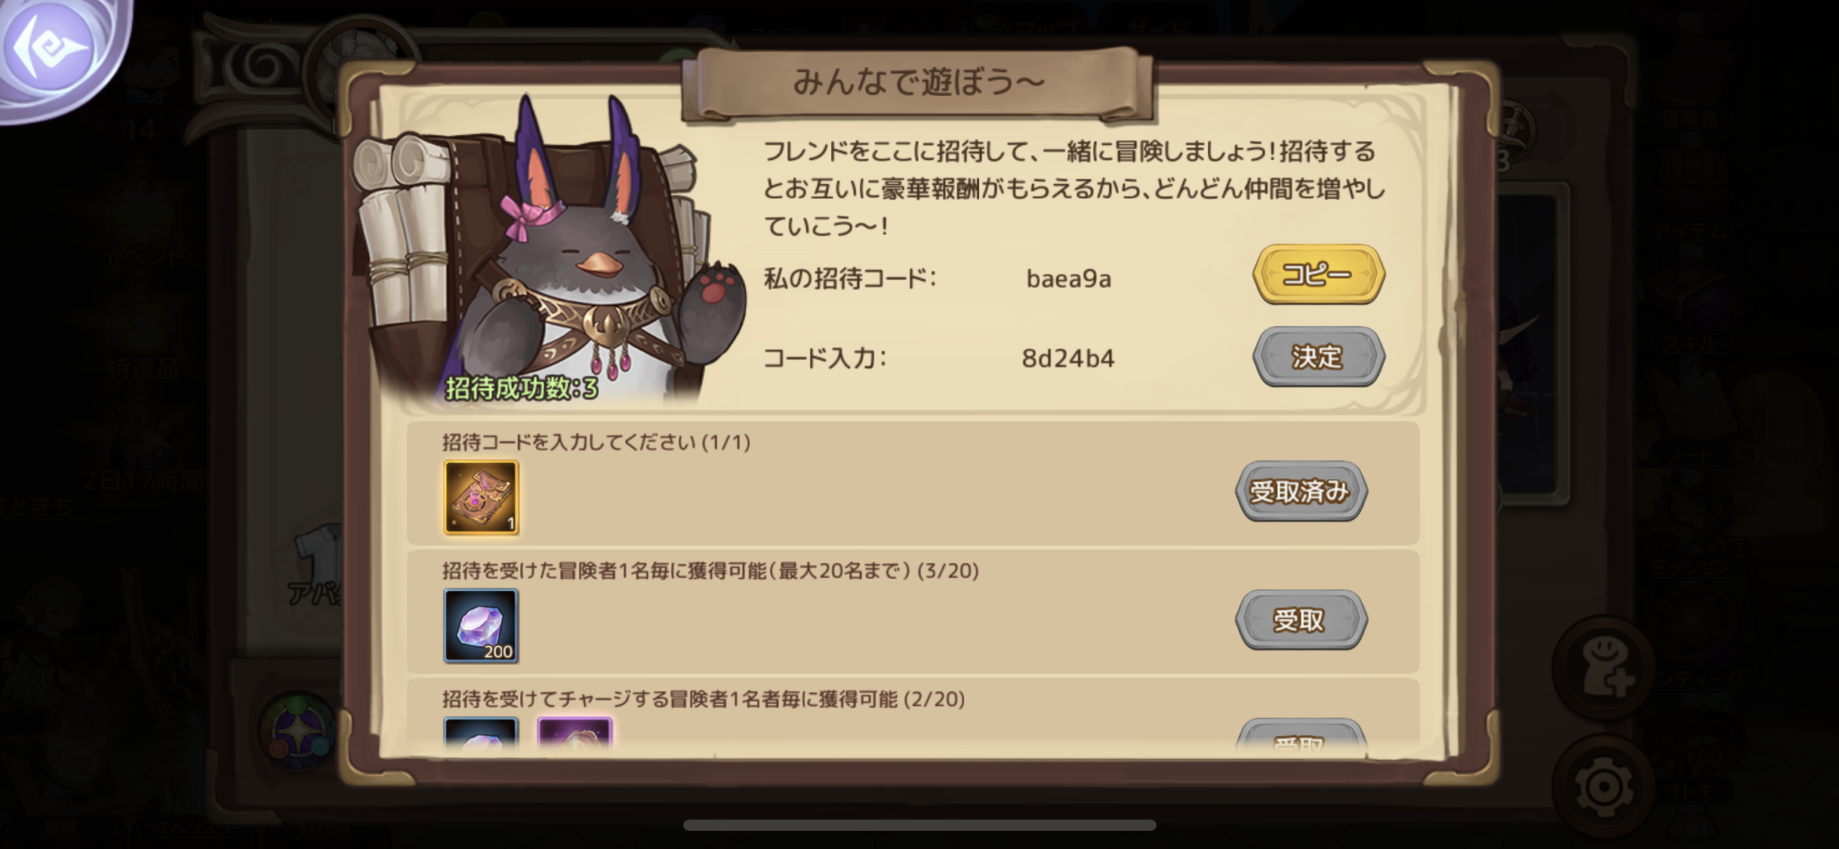Claim the 200 gem reward with 受取
The image size is (1839, 849).
pos(1300,620)
